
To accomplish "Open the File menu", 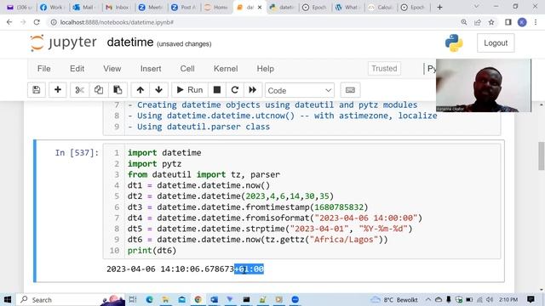I will pyautogui.click(x=43, y=69).
